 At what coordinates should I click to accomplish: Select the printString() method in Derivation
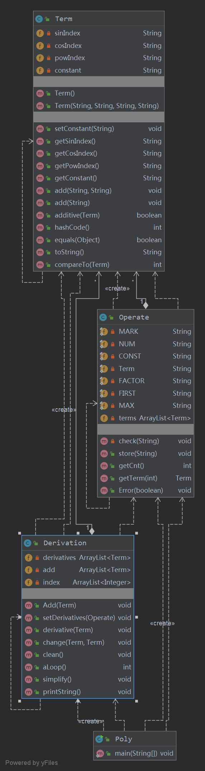coord(78,692)
